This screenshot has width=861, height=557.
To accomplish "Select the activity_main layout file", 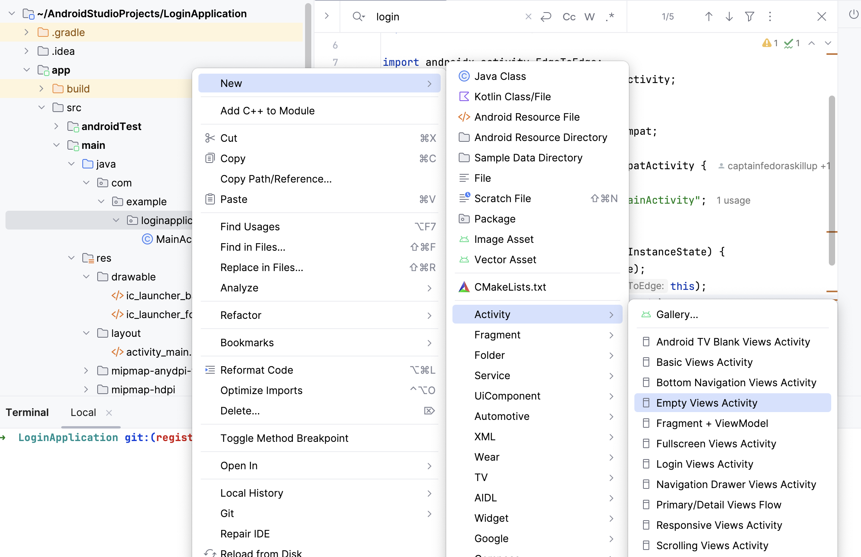I will tap(152, 352).
